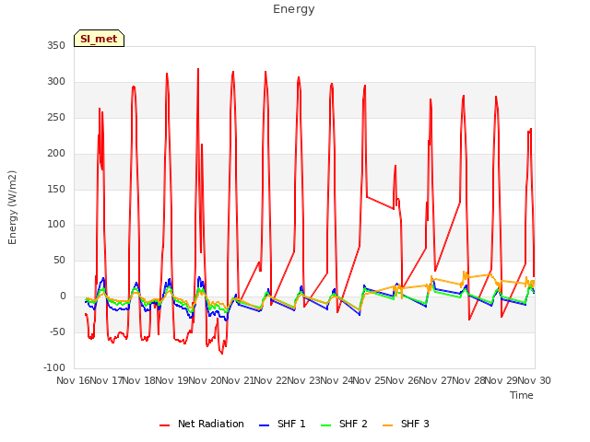The width and height of the screenshot is (590, 442).
Task: Select the SHF 2 legend label
Action: pos(353,424)
